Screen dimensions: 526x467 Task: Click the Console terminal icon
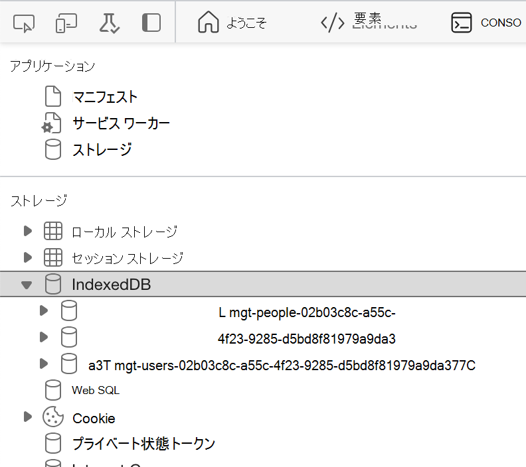(462, 23)
